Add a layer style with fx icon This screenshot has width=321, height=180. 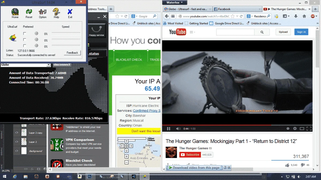[32, 169]
